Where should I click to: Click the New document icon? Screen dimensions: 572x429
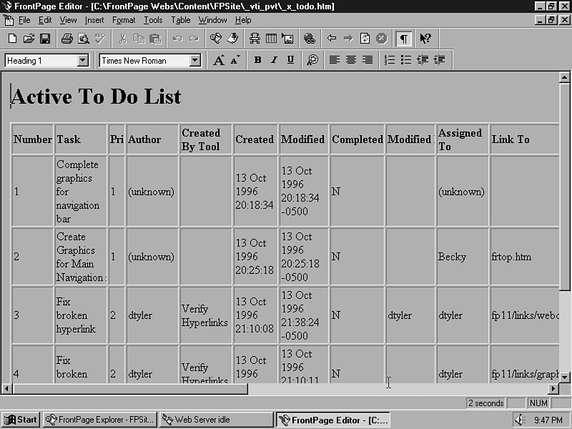point(12,39)
